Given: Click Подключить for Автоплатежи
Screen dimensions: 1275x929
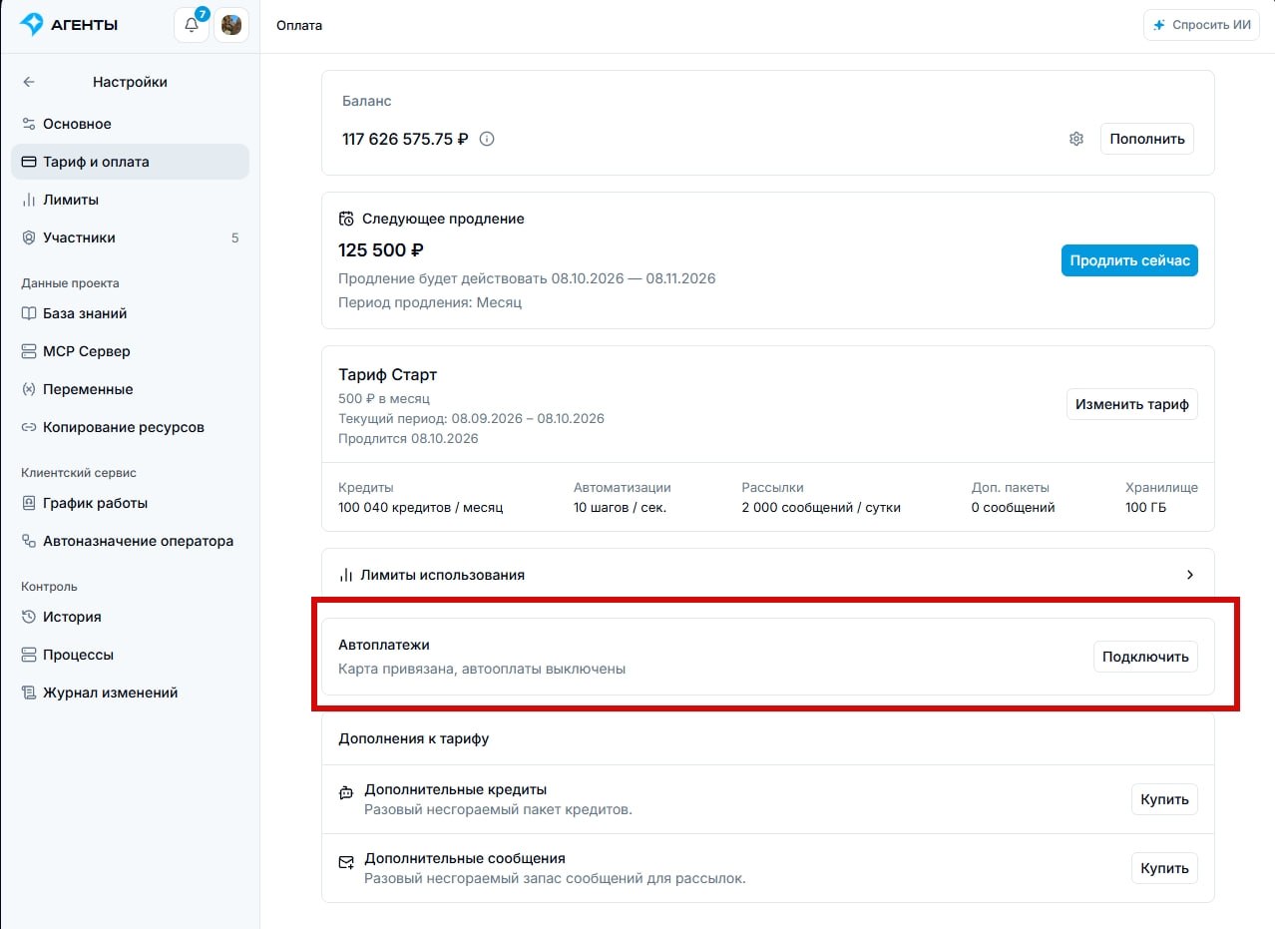Looking at the screenshot, I should 1145,657.
